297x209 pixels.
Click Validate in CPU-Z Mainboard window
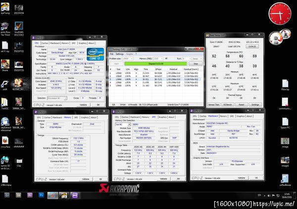(242, 178)
